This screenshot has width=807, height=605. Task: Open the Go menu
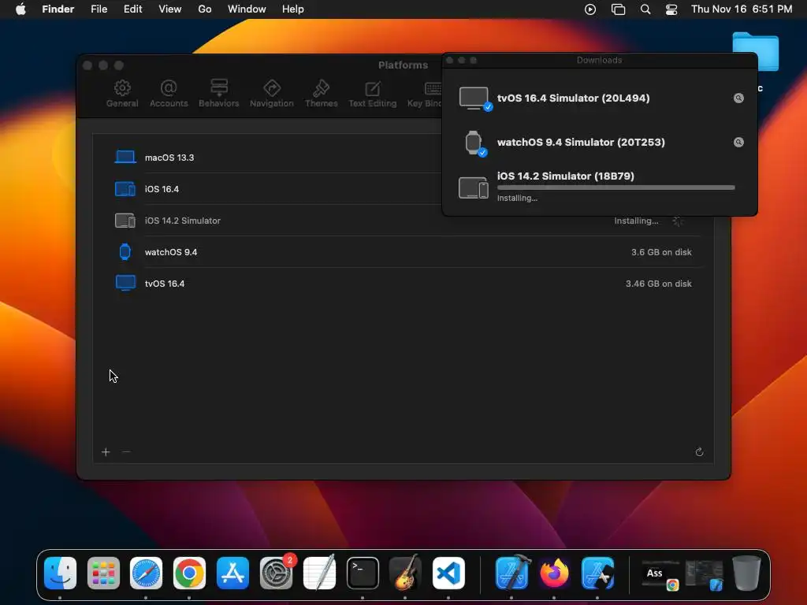(x=205, y=9)
